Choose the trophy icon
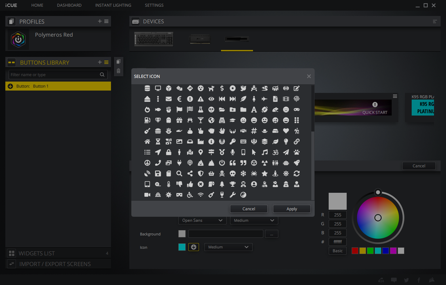The width and height of the screenshot is (446, 285). coord(233,184)
